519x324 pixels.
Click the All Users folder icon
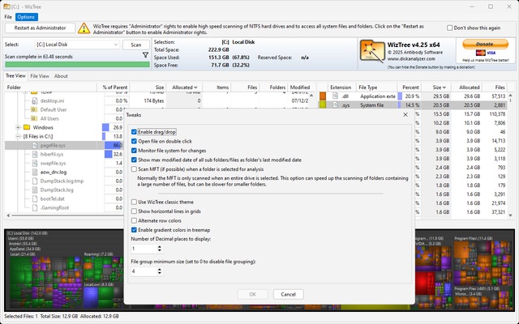click(x=34, y=118)
